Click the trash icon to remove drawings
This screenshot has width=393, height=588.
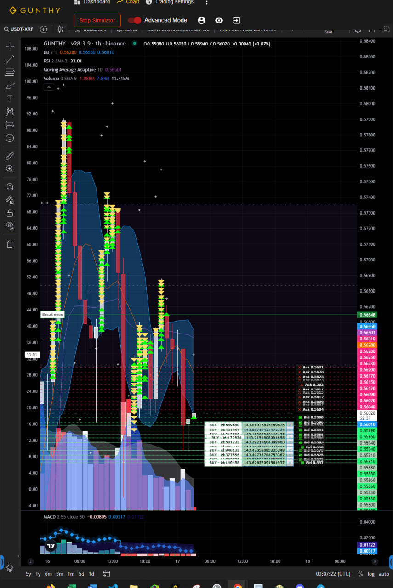click(x=10, y=244)
